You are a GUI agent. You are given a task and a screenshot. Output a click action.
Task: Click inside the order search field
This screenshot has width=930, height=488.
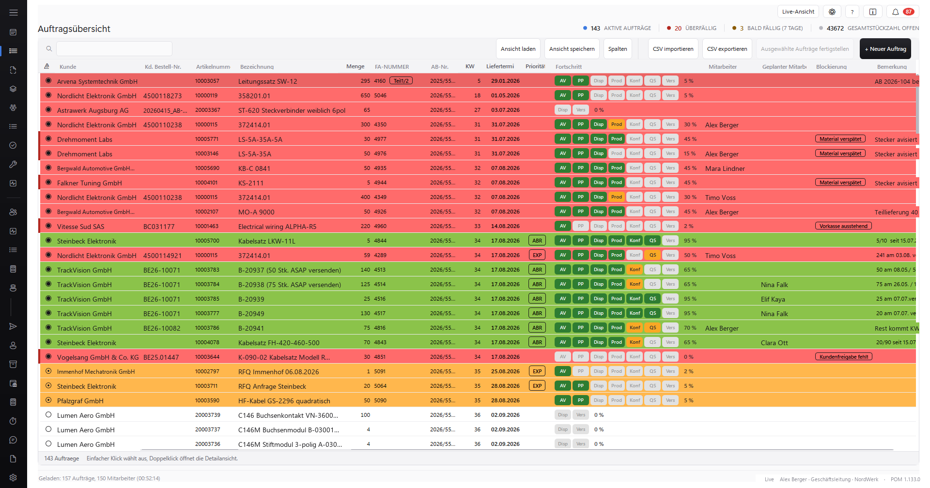[114, 49]
